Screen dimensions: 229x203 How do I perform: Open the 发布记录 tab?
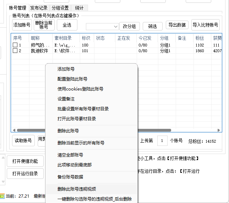pyautogui.click(x=39, y=8)
